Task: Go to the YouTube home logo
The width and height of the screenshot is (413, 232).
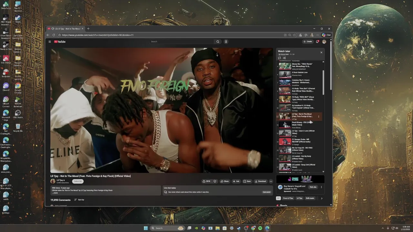Action: pos(60,42)
